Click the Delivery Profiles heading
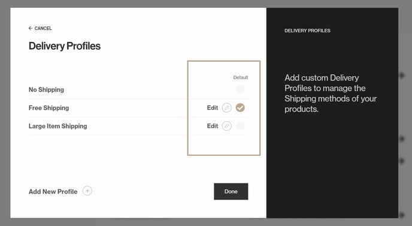412x226 pixels. pos(65,46)
